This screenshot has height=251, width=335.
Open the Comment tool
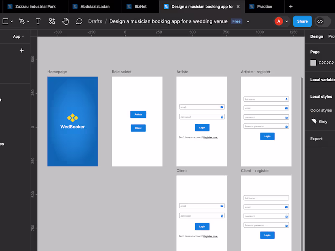pos(79,21)
